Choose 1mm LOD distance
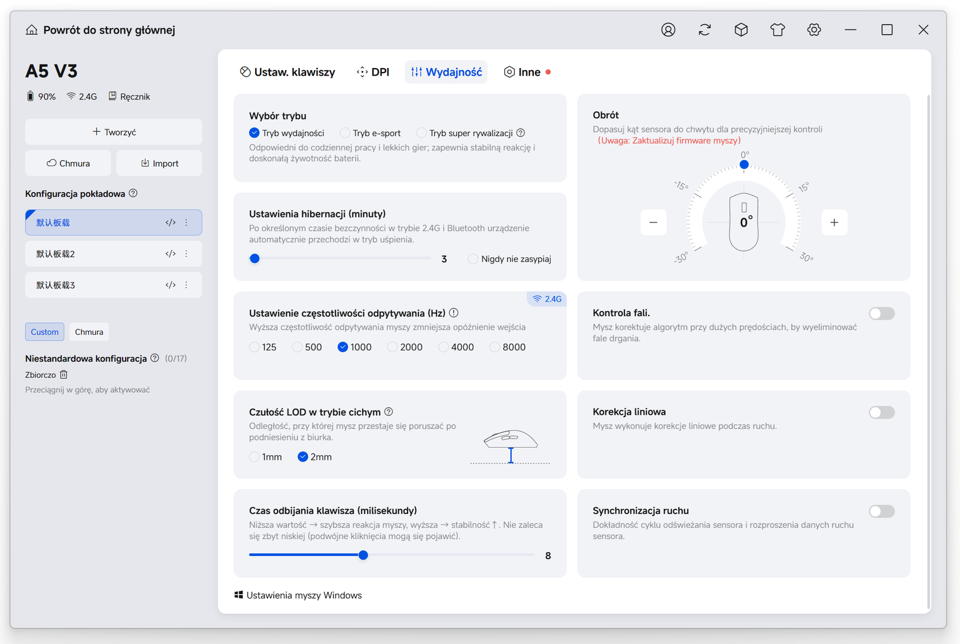The width and height of the screenshot is (960, 644). 266,457
